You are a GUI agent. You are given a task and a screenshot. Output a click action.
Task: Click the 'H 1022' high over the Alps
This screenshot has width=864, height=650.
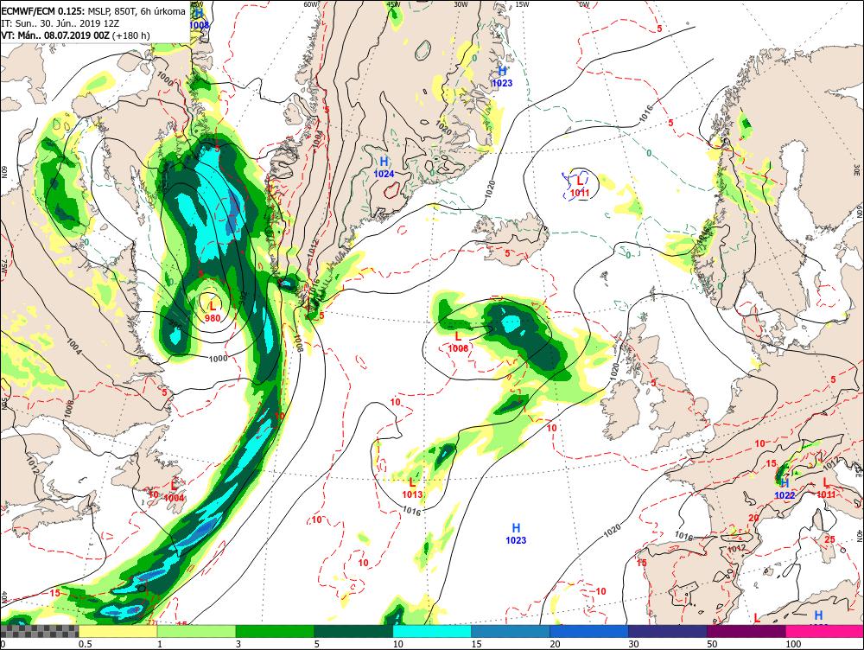click(785, 489)
